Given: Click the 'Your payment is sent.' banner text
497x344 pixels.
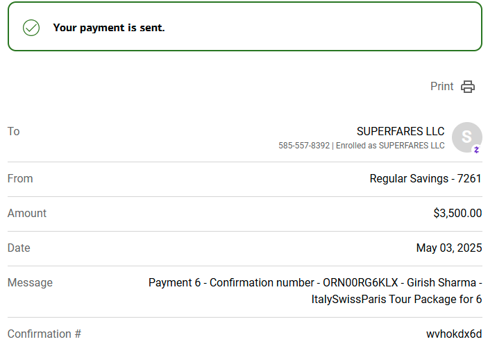Looking at the screenshot, I should point(109,28).
